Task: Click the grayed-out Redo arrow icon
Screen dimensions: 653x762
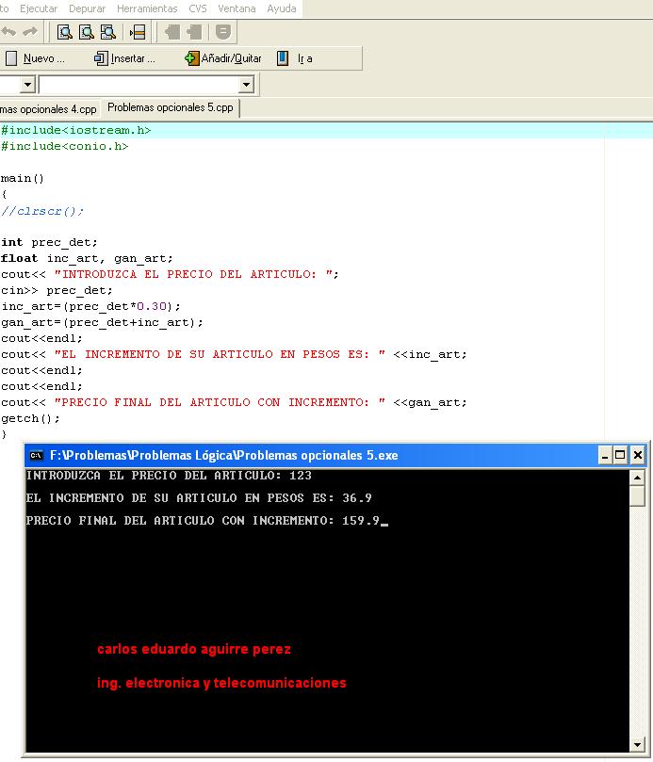Action: 30,32
